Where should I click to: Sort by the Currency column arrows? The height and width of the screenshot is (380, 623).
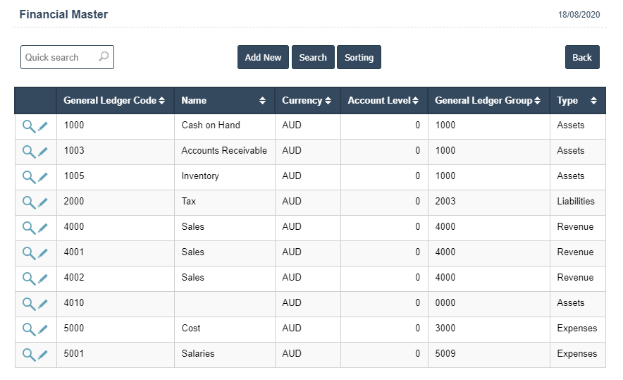coord(328,101)
